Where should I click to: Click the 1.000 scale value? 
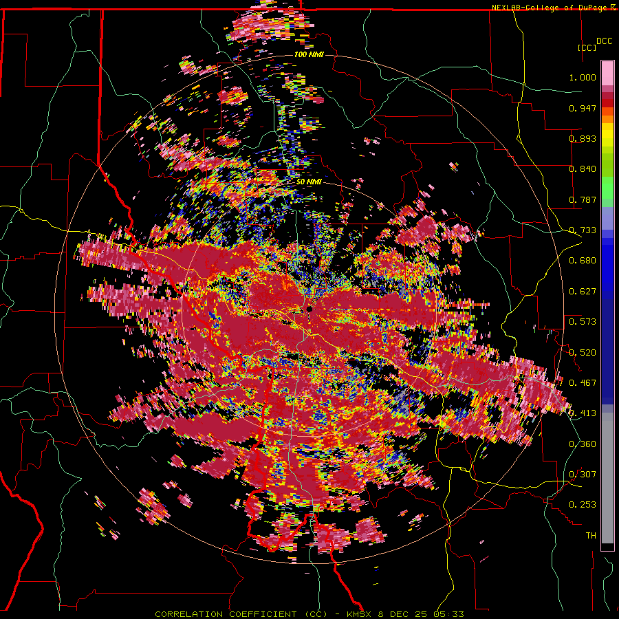[x=583, y=77]
